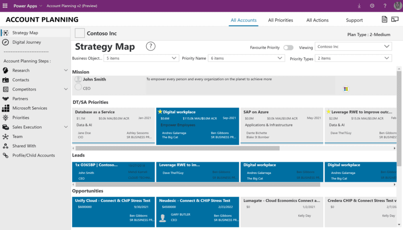Click left arrow of Leads scrollbar
This screenshot has width=403, height=230.
tap(73, 184)
